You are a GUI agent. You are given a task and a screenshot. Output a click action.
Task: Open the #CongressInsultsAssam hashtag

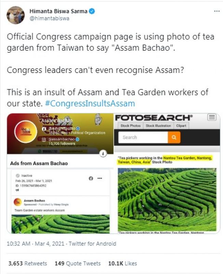[90, 103]
